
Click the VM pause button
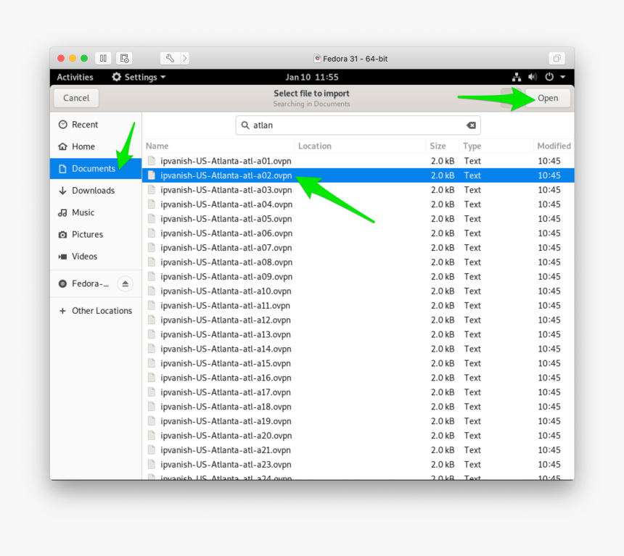tap(103, 59)
